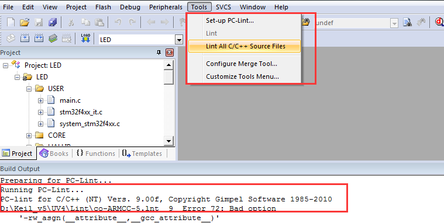Choose Set-up PC-Lint... from the Tools menu
Screen dimensions: 444x223
pos(245,20)
